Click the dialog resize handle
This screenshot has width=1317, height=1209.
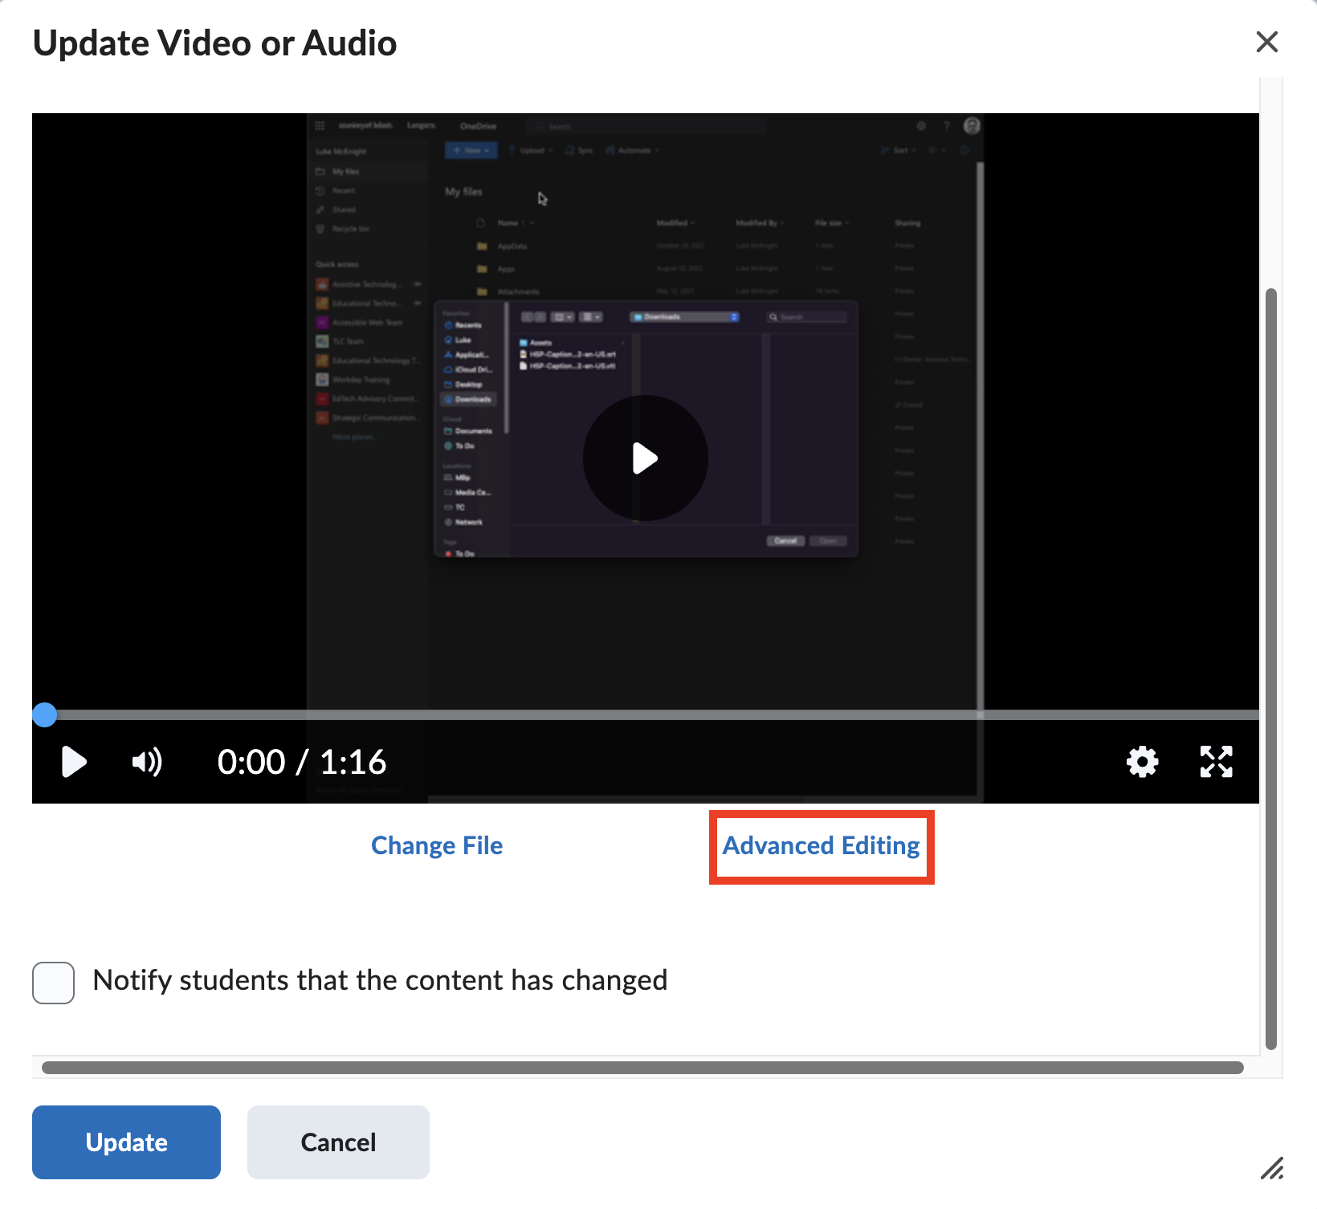(1272, 1168)
